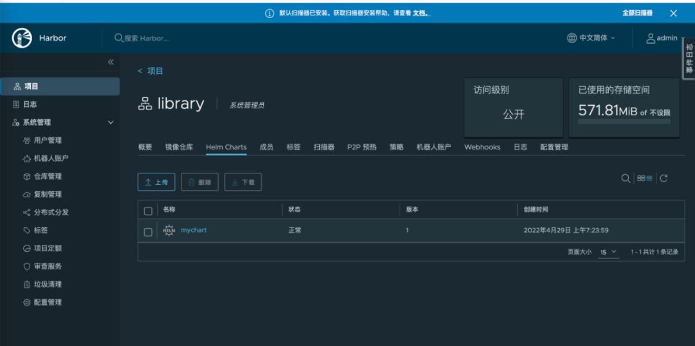
Task: Click the 配置管理 gear icon in sidebar
Action: (x=26, y=303)
